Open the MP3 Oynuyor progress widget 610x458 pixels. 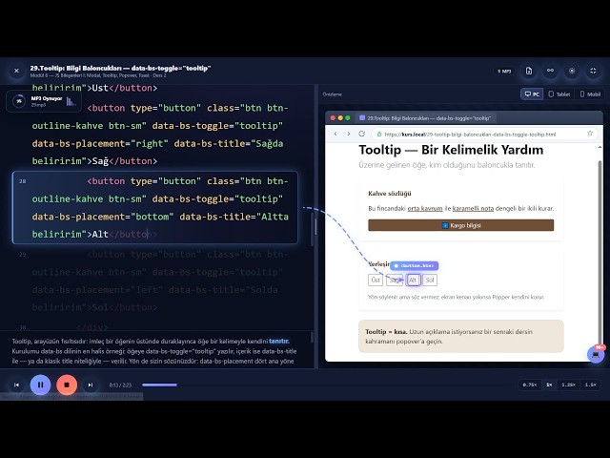(44, 101)
